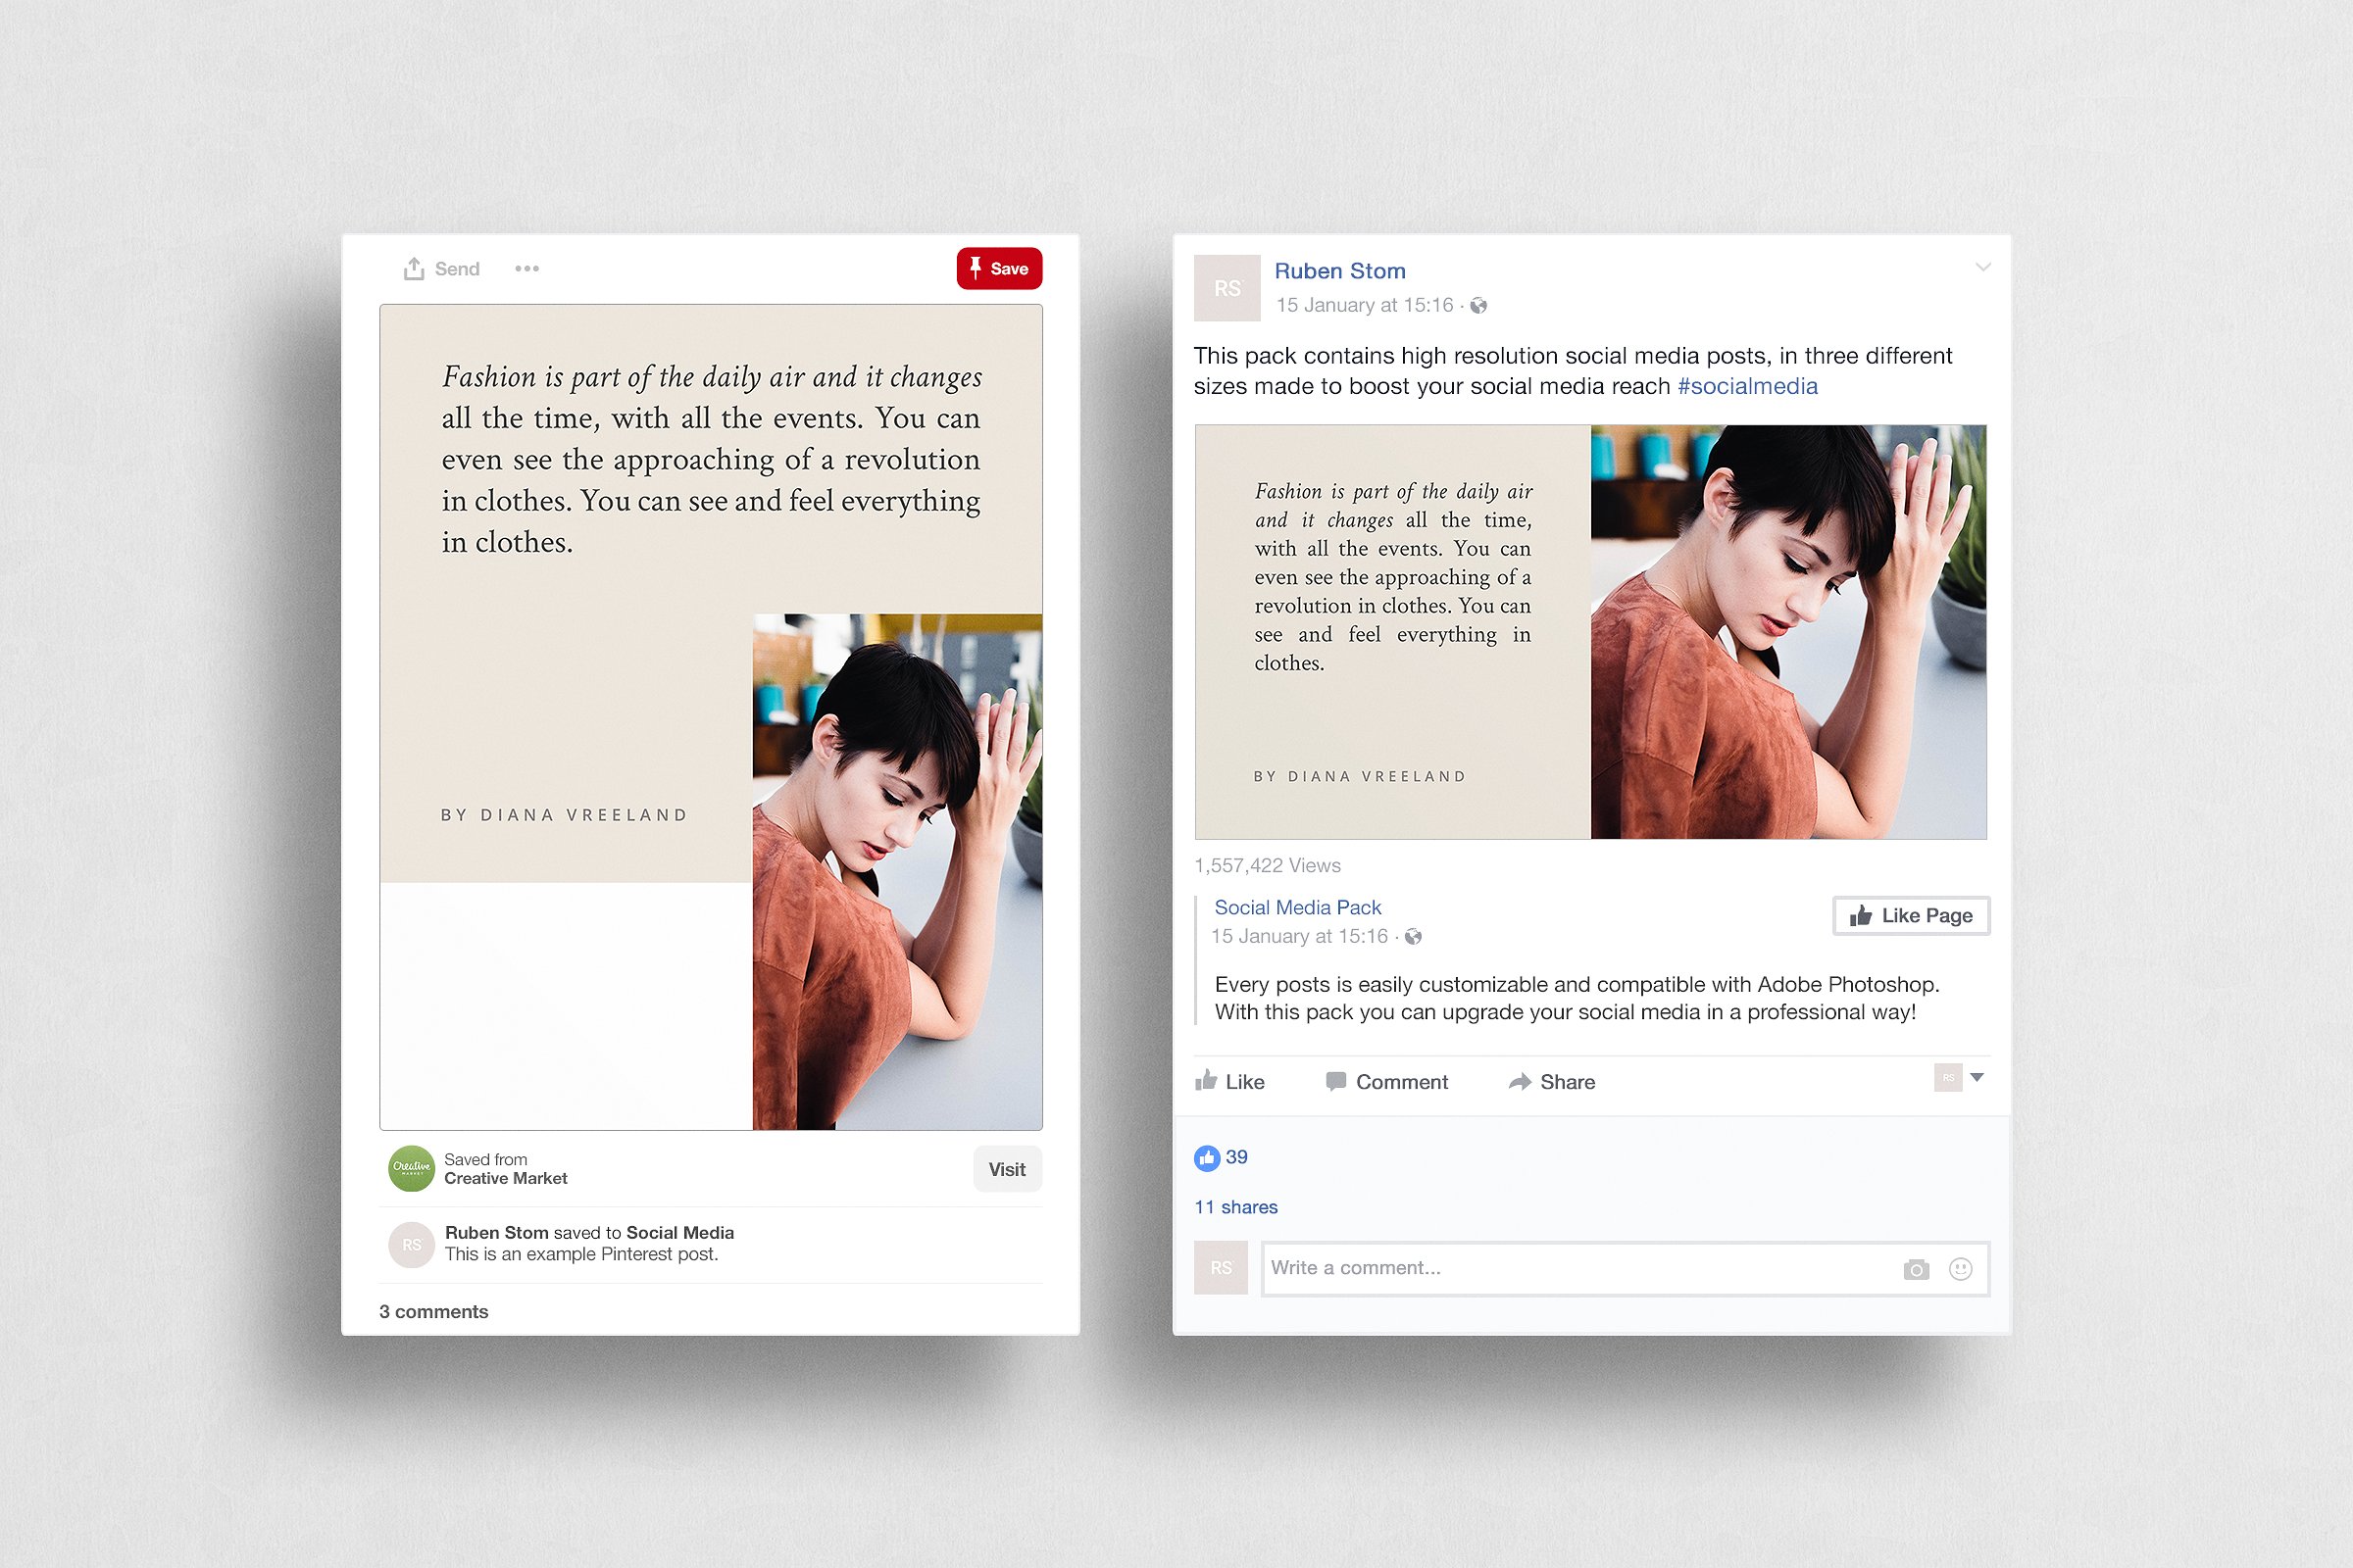
Task: Expand the chevron at top right of the Facebook post
Action: 1982,267
